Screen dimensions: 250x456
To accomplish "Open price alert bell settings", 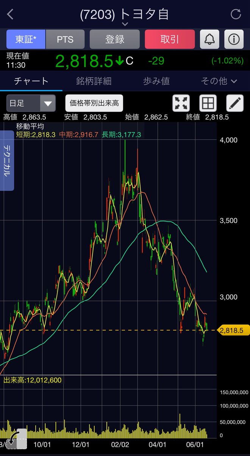I will [x=209, y=39].
